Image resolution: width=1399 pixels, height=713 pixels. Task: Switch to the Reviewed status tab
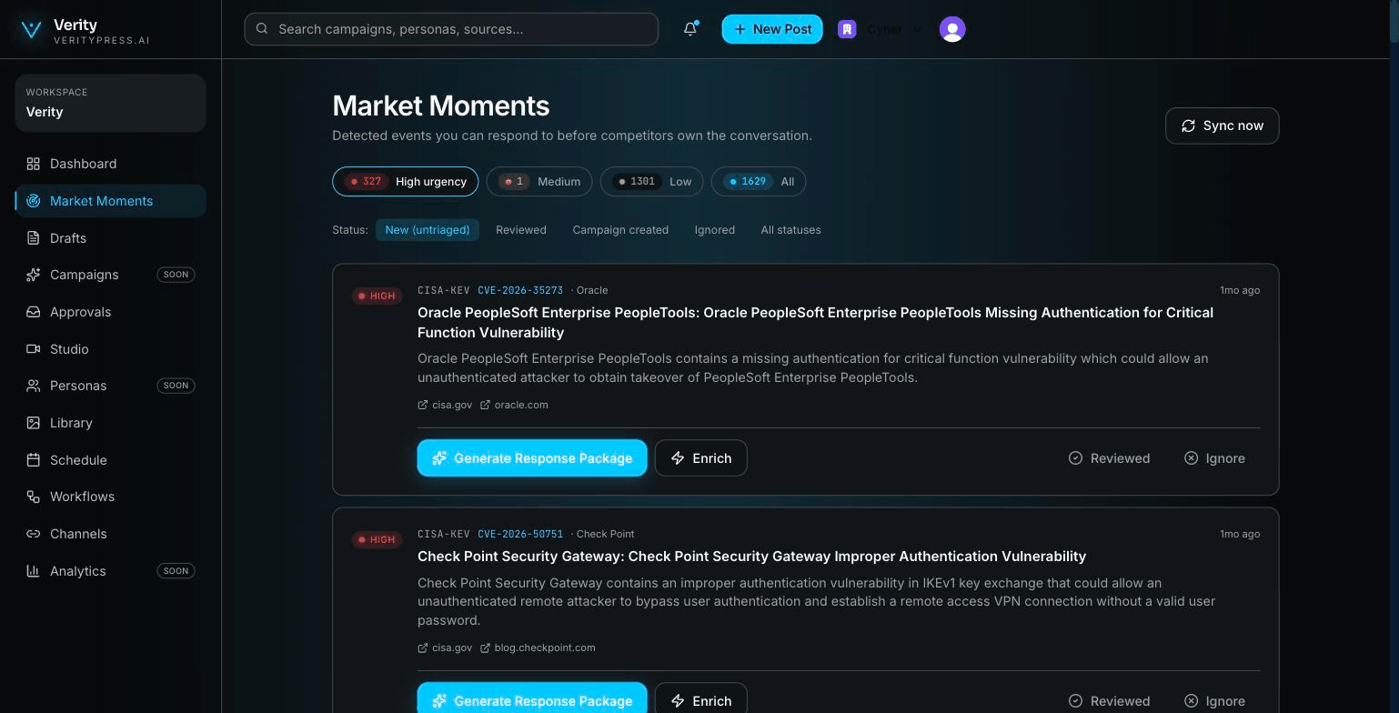click(521, 230)
